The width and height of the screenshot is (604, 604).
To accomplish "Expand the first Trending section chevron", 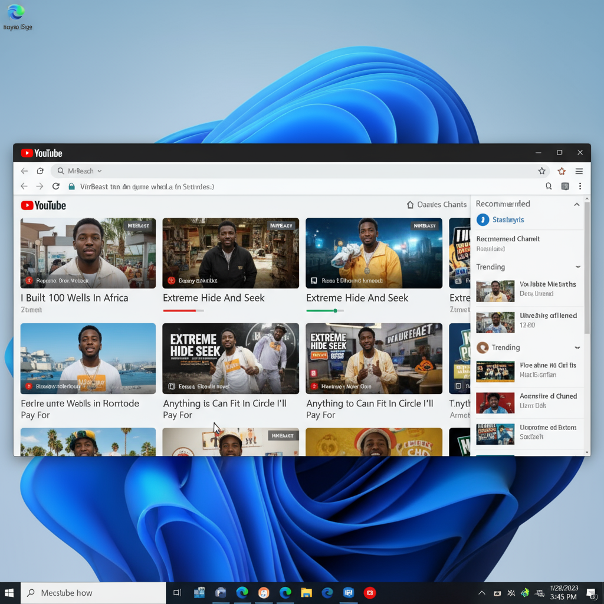I will click(578, 267).
